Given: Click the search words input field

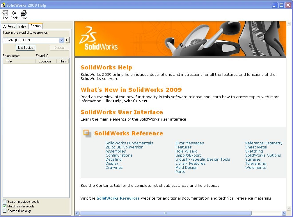Looking at the screenshot, I should pyautogui.click(x=31, y=40).
